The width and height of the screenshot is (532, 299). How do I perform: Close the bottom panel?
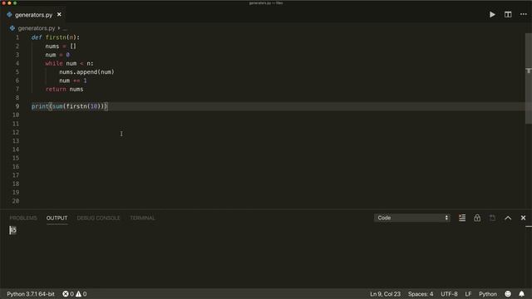point(523,218)
